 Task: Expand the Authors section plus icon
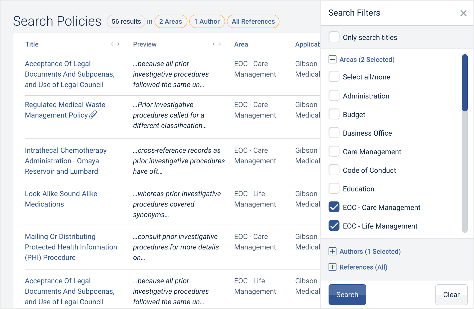pos(332,251)
